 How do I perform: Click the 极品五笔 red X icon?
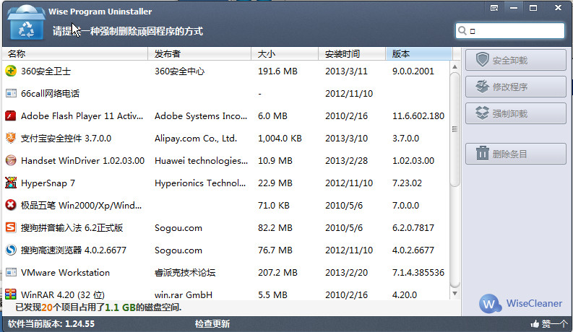pos(11,205)
